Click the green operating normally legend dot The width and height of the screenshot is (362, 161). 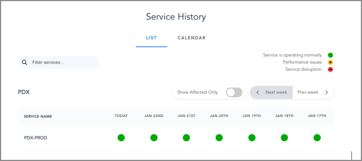point(330,55)
